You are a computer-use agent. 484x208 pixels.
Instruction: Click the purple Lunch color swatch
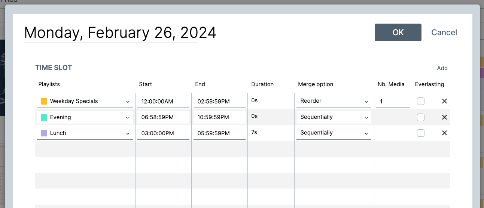pyautogui.click(x=44, y=133)
